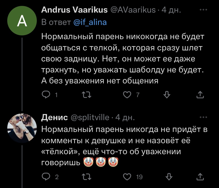Share Денис's tweet

click(200, 176)
